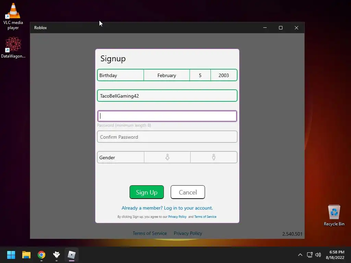Click the username field containing TacoBellGaming42

(167, 96)
